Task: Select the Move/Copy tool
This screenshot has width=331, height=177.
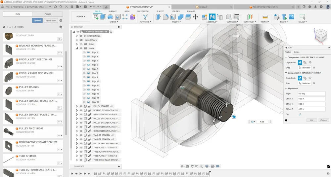Action: pyautogui.click(x=196, y=17)
